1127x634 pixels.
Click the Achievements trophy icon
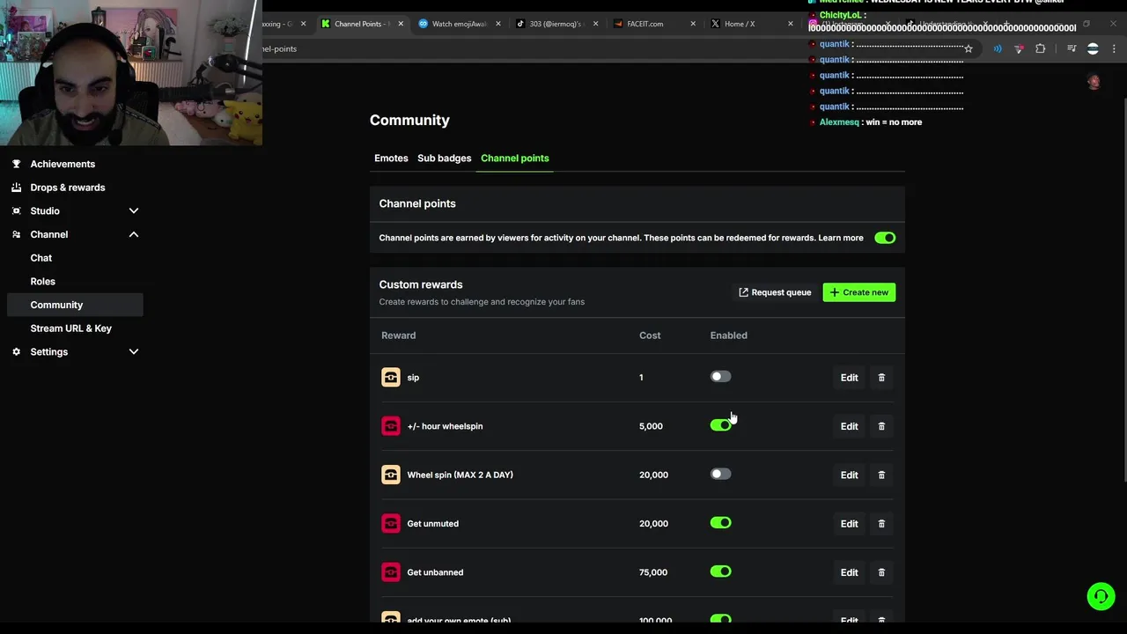[16, 164]
